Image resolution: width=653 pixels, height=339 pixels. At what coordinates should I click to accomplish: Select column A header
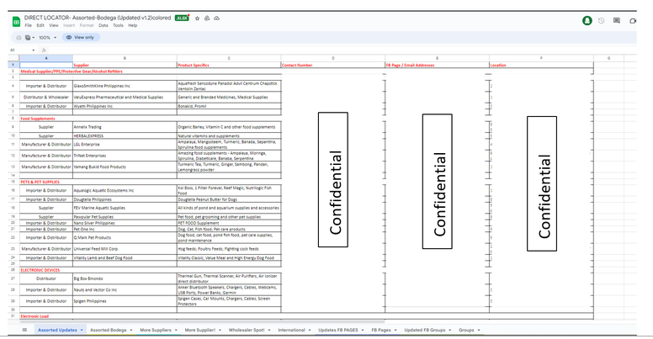pos(46,58)
